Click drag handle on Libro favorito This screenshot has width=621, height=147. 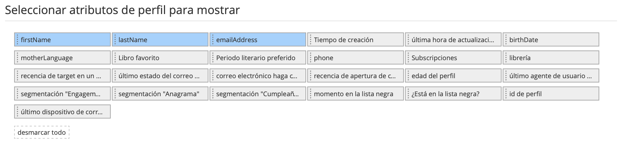(115, 58)
